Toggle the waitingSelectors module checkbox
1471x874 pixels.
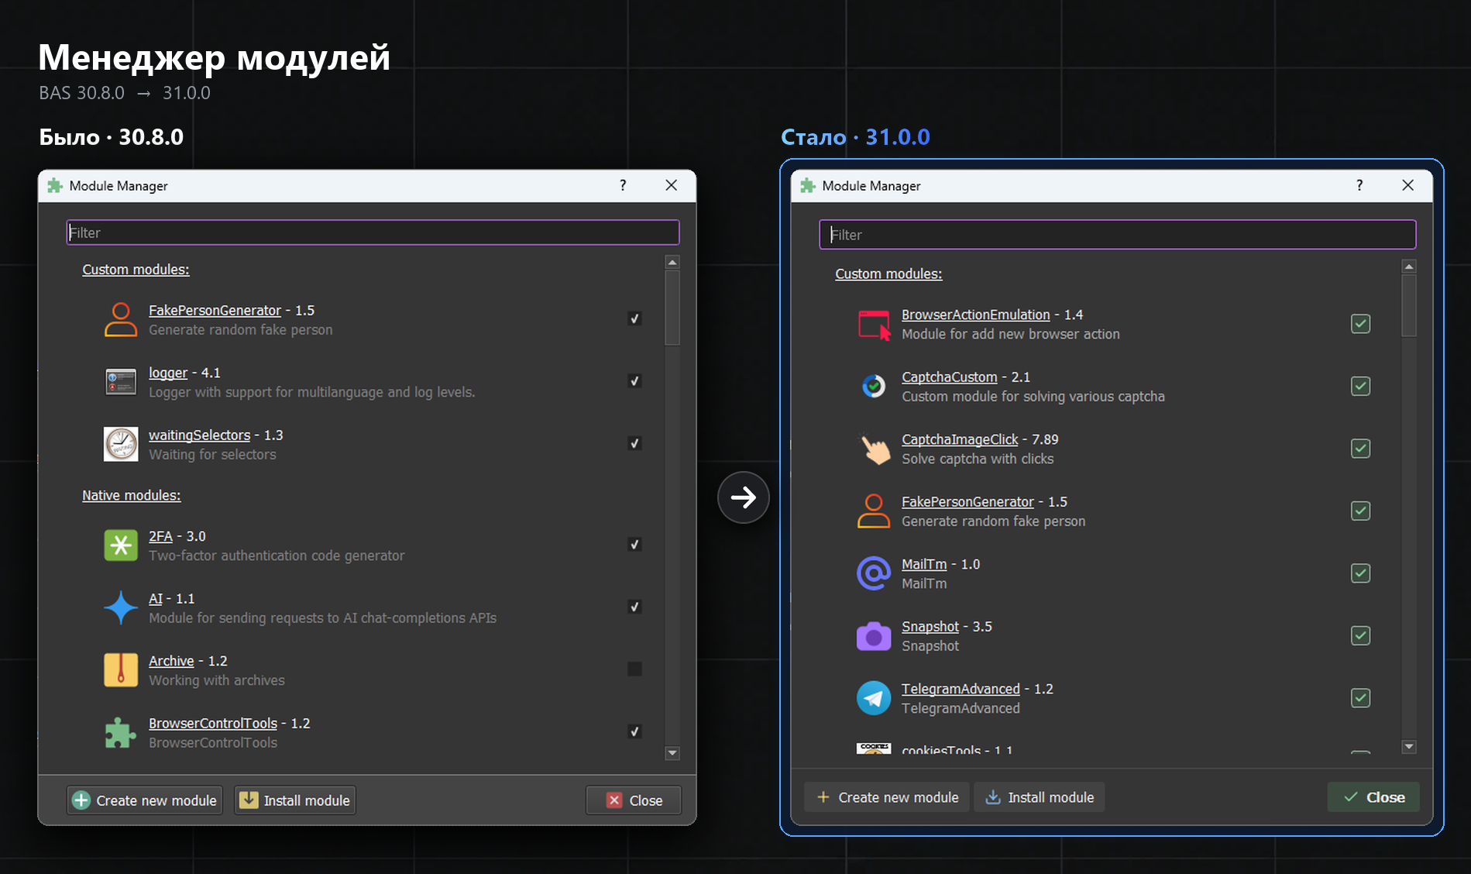coord(634,444)
